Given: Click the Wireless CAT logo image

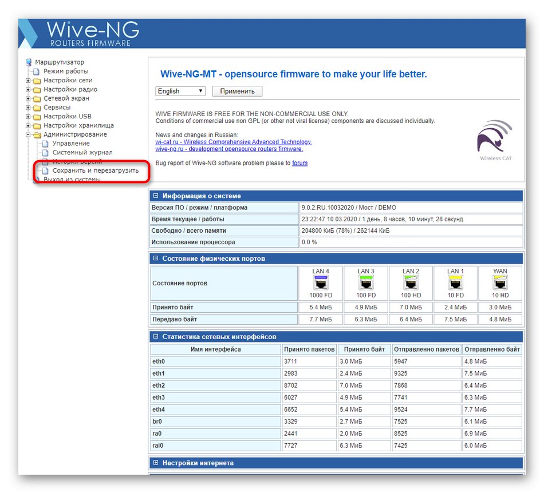Looking at the screenshot, I should [x=495, y=140].
